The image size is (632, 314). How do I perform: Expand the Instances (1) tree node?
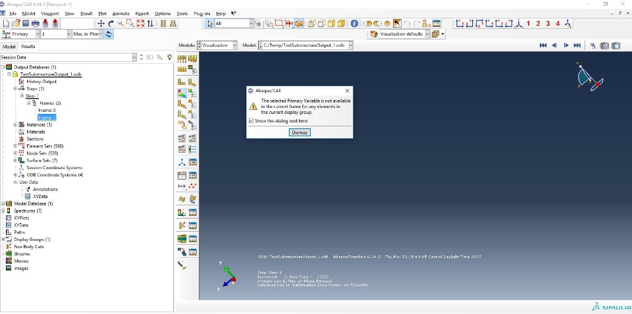[16, 124]
